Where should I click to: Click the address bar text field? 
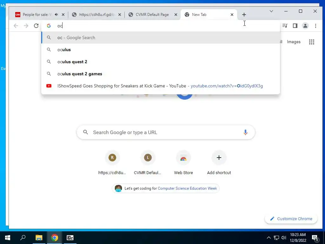(x=161, y=26)
